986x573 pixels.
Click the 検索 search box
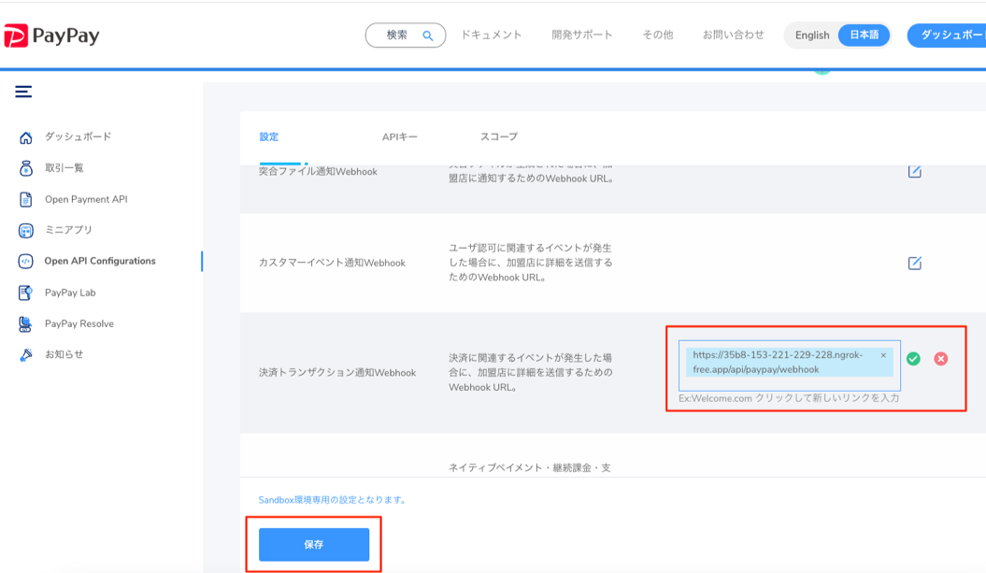[406, 36]
